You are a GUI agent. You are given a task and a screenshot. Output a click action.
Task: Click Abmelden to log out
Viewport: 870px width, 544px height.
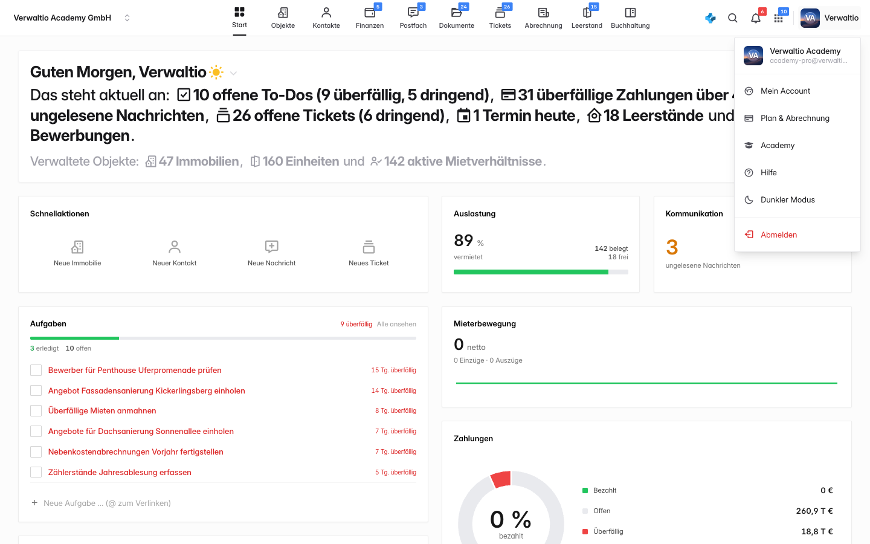point(797,235)
